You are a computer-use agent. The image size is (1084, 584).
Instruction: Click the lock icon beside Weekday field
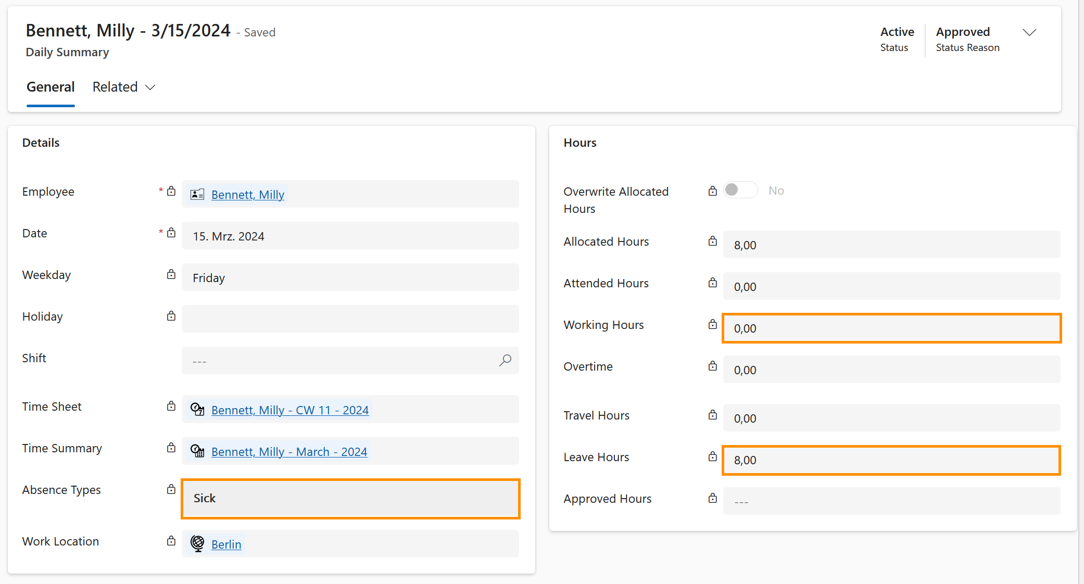(171, 274)
